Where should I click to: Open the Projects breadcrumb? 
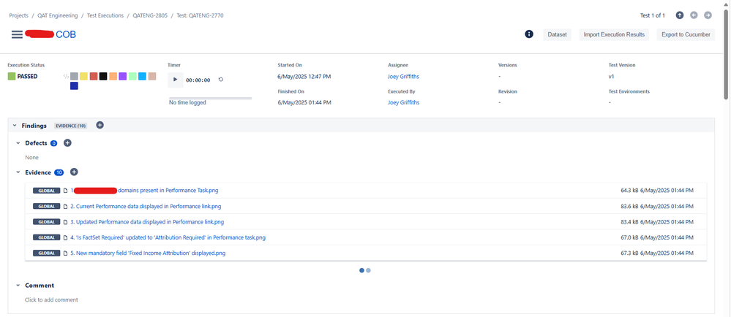[x=18, y=15]
